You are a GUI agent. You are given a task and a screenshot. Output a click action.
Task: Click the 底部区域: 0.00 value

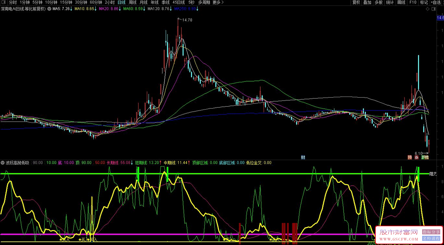point(232,163)
